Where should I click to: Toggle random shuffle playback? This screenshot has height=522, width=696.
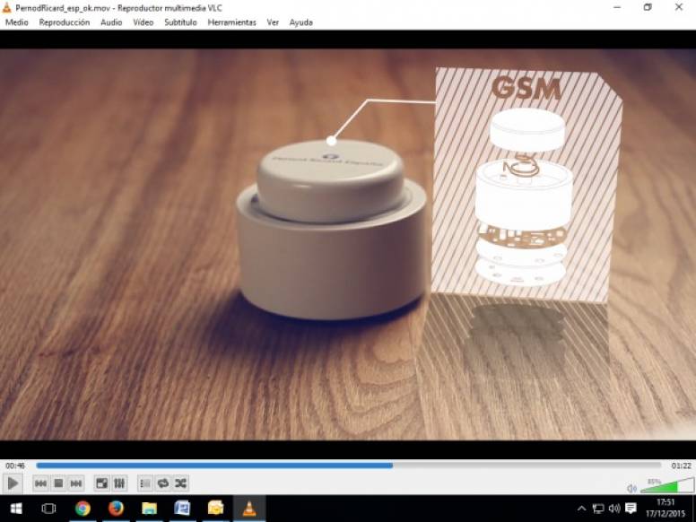coord(180,483)
